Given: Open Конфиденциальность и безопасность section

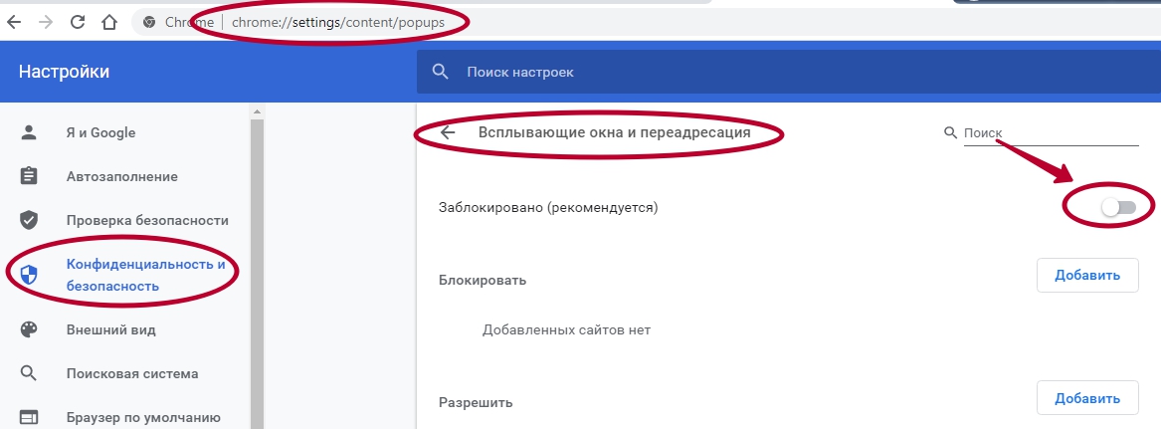Looking at the screenshot, I should pyautogui.click(x=145, y=276).
